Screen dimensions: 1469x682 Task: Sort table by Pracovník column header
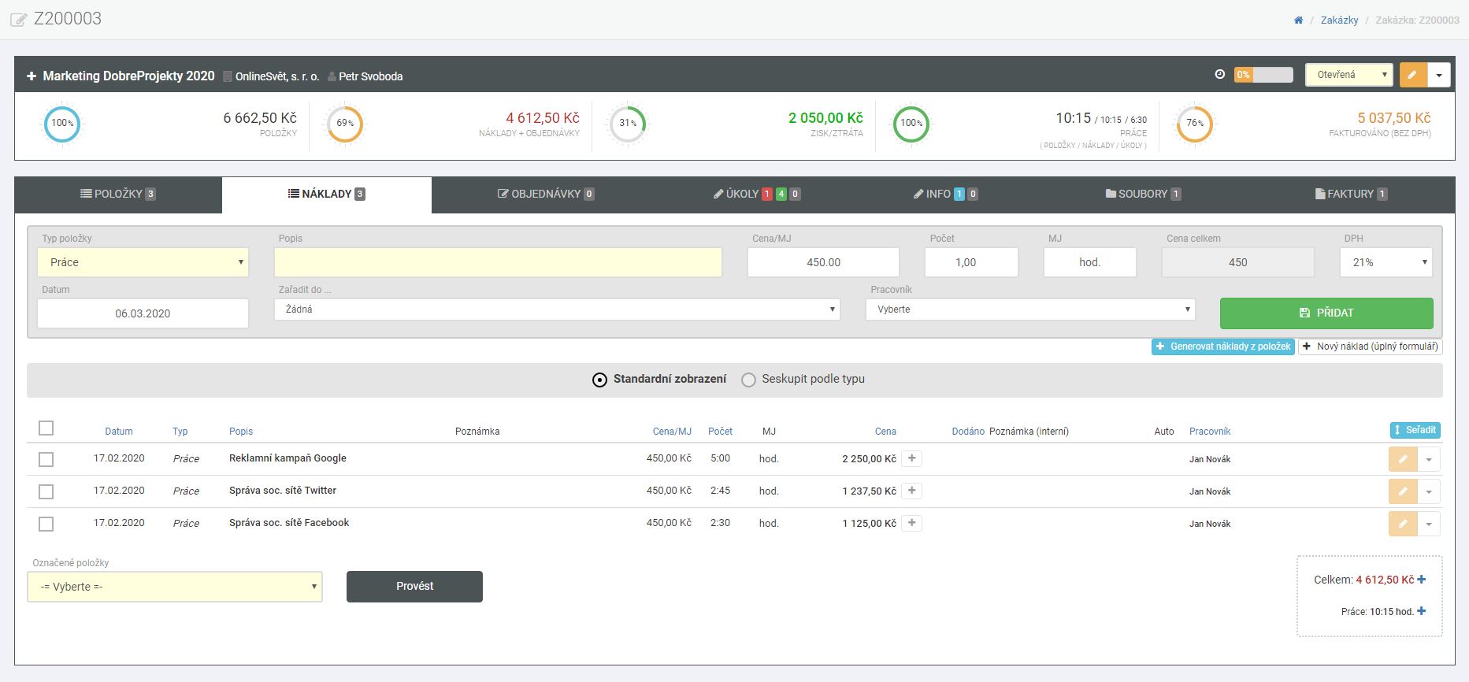pos(1210,432)
